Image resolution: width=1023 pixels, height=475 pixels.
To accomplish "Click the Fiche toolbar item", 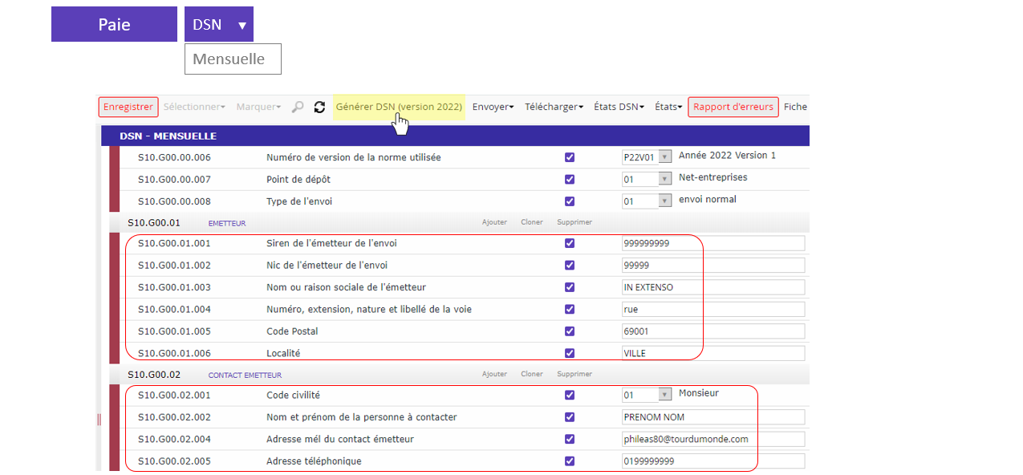I will (796, 107).
